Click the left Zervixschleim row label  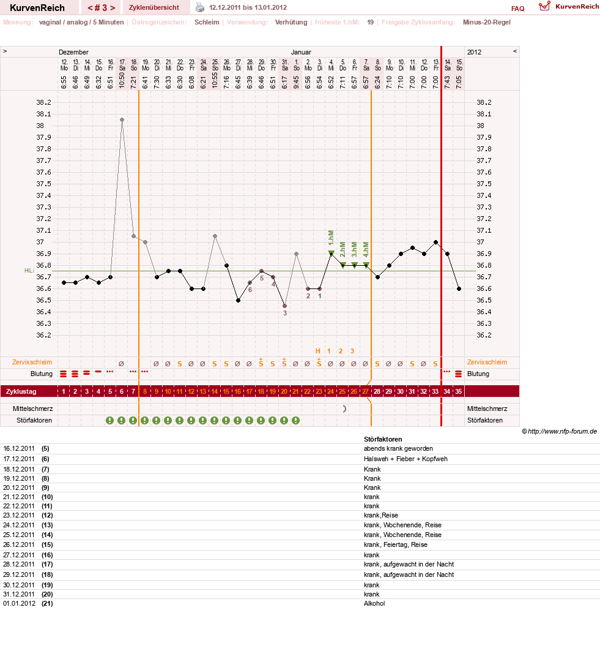tap(32, 363)
